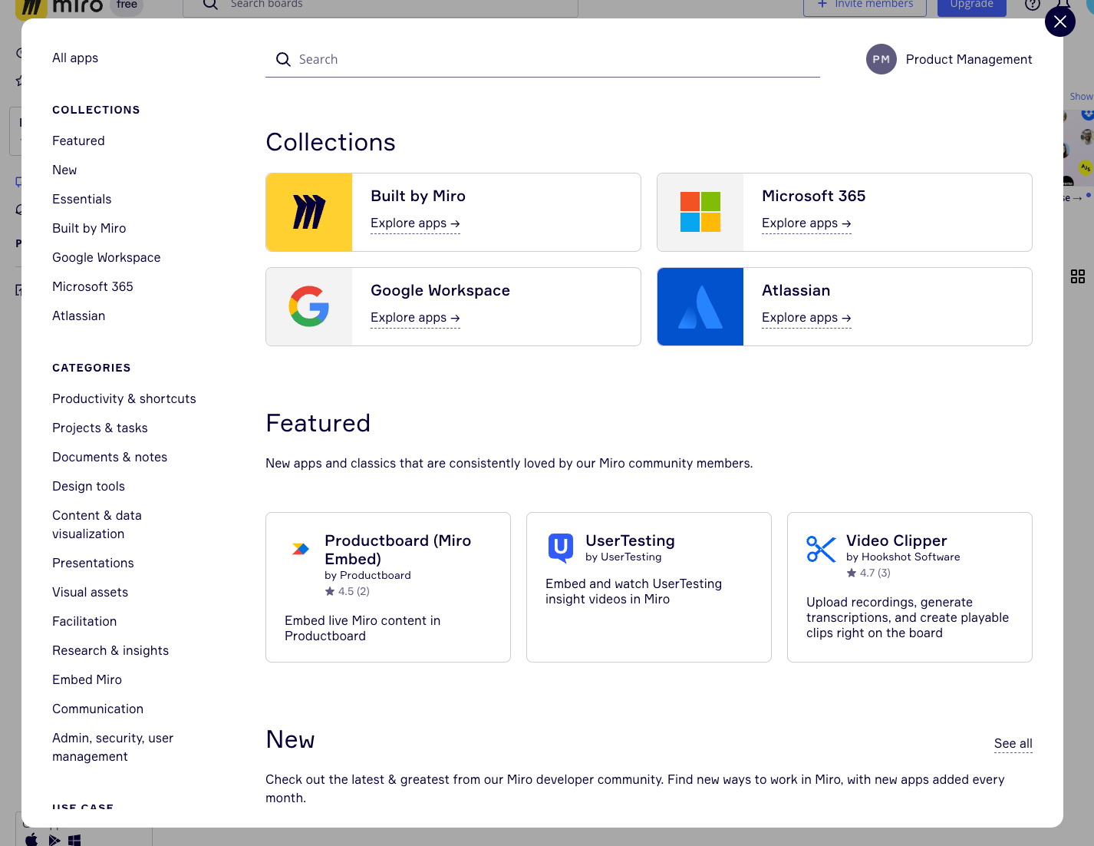Click the grid view icon behind dialog
Viewport: 1094px width, 846px height.
click(x=1078, y=276)
